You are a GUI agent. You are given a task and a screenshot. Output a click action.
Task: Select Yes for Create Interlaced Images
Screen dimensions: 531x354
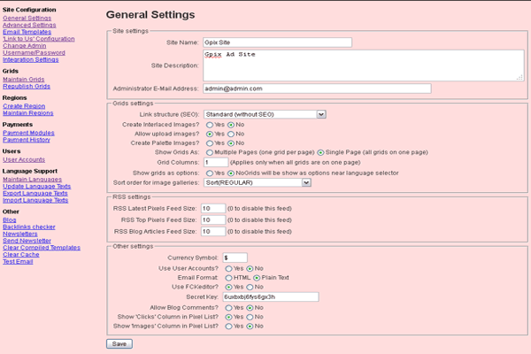click(x=209, y=124)
